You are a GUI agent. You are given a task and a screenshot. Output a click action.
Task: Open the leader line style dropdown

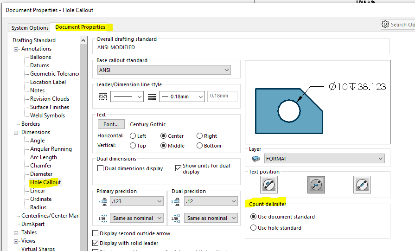[127, 97]
